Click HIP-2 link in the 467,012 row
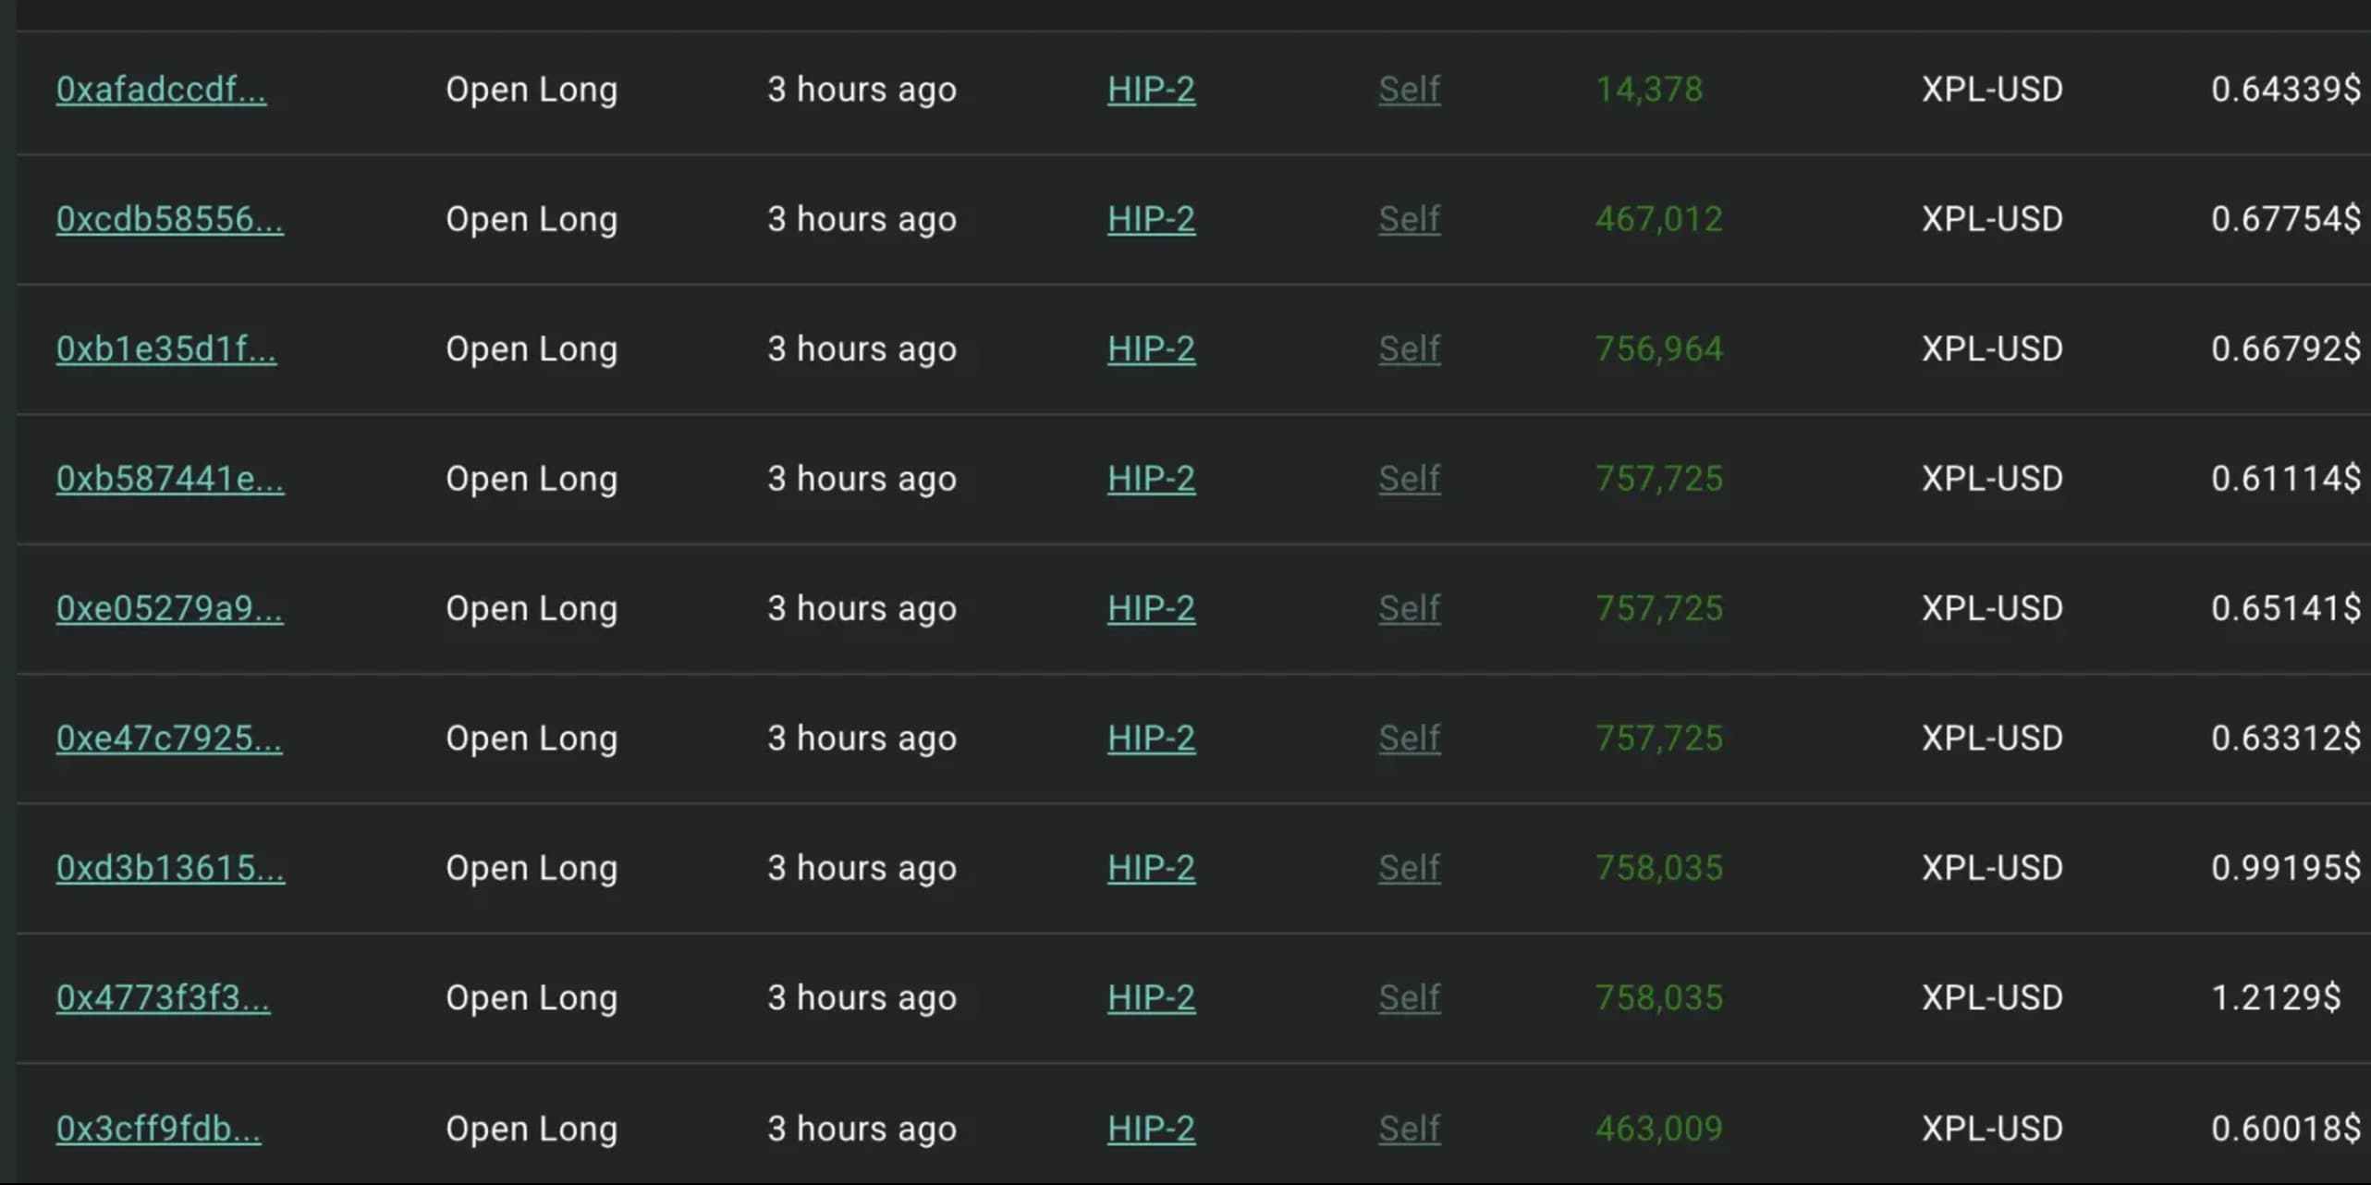Screen dimensions: 2371x1185 pyautogui.click(x=1151, y=219)
